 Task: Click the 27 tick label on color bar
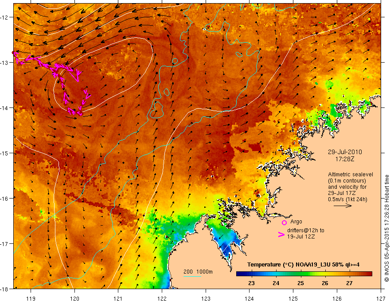click(350, 283)
